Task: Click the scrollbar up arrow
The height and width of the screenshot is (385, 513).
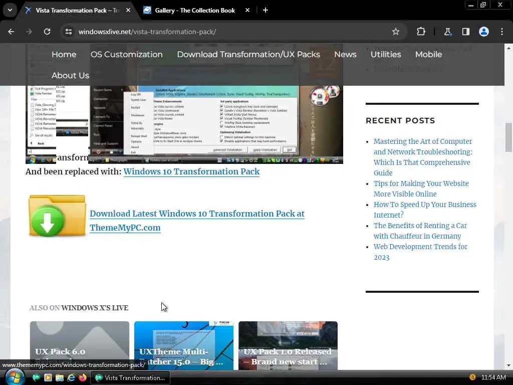Action: tap(508, 48)
